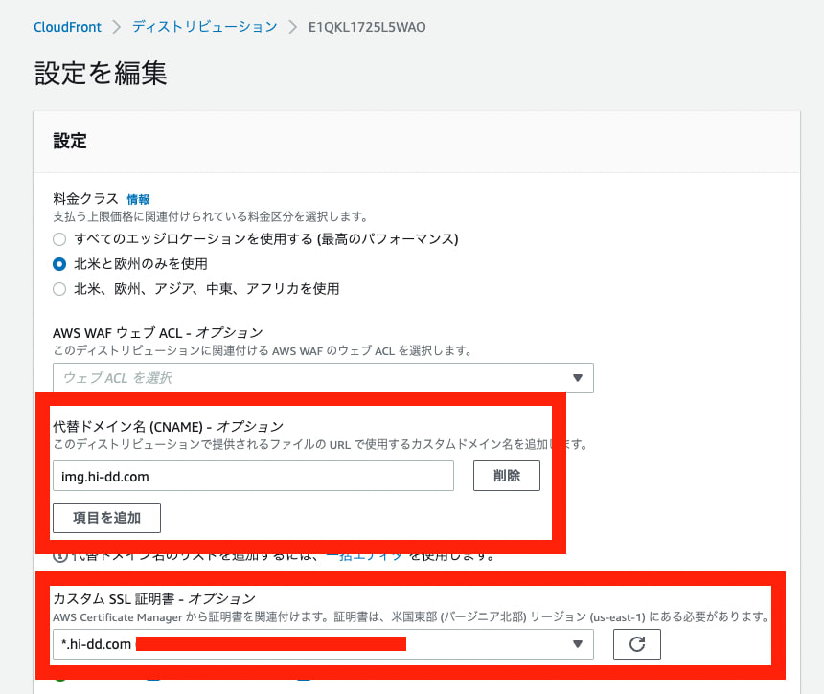
Task: Click inside the img.hi-dd.com CNAME input field
Action: (253, 476)
